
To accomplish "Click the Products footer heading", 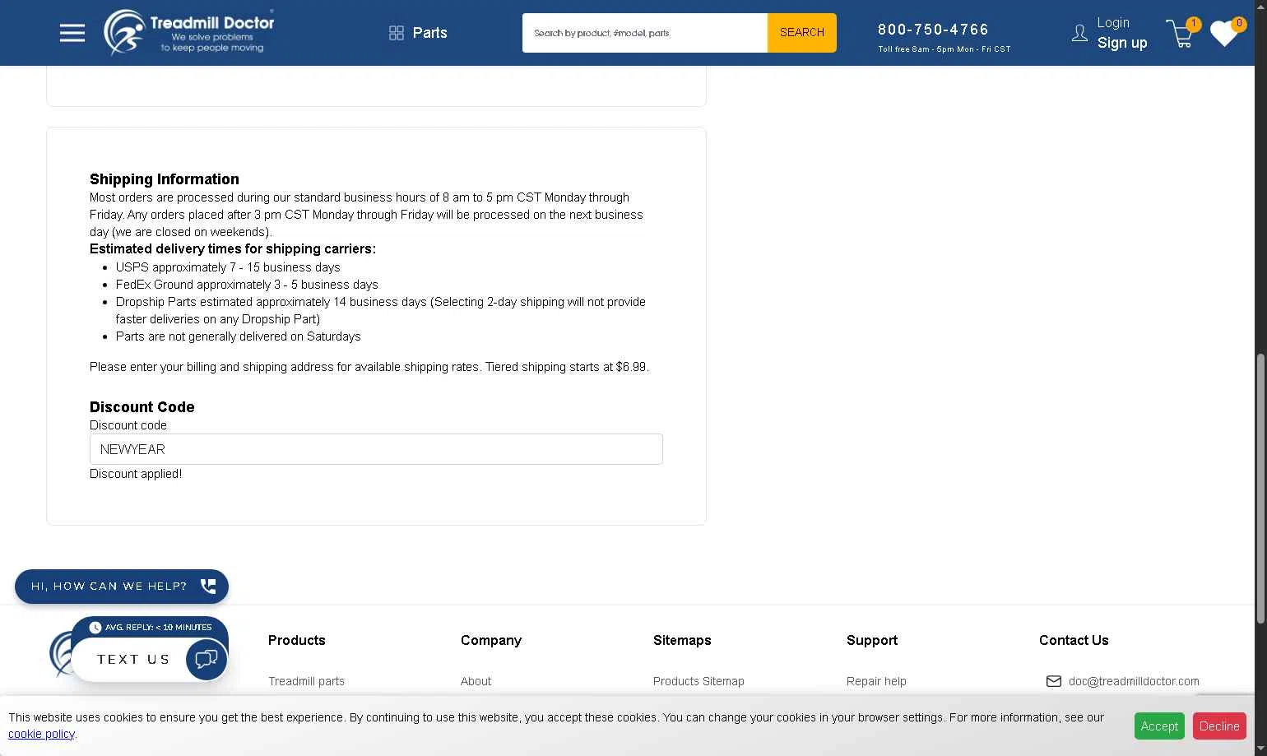I will coord(297,640).
